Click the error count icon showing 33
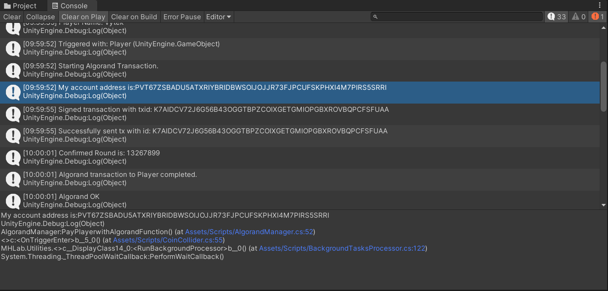This screenshot has width=608, height=291. 556,16
